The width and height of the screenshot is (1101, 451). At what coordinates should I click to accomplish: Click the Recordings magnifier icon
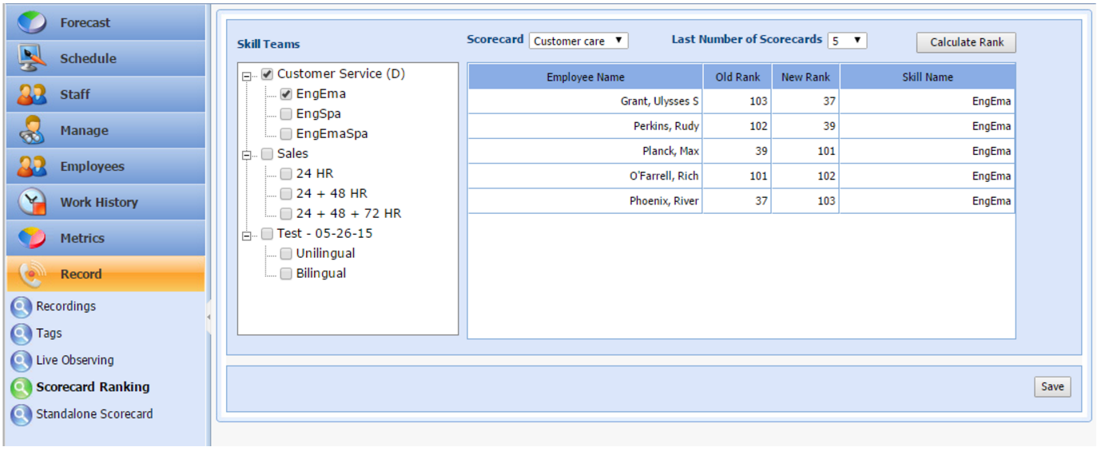[x=21, y=307]
